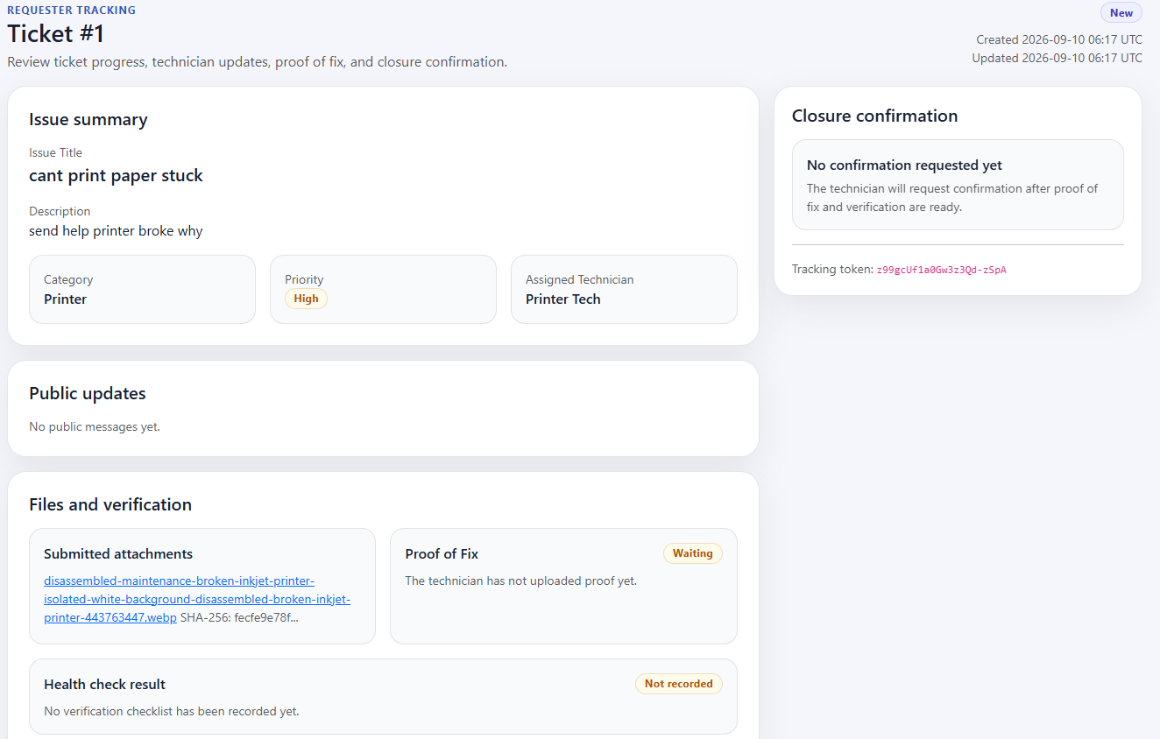Select the tracking token z99gcUf1a0Gw3z3Qd-zSpA

pyautogui.click(x=941, y=270)
